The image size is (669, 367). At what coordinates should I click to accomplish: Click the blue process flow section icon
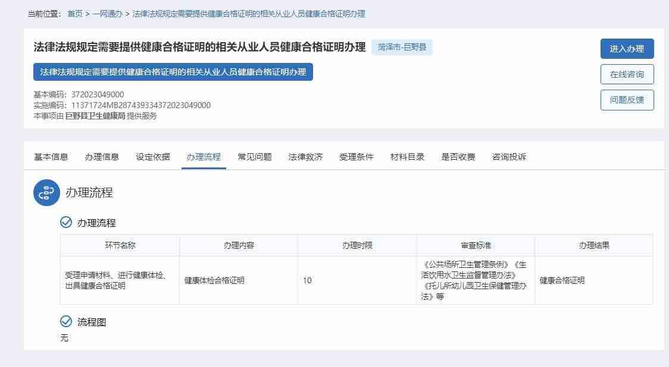(x=46, y=192)
